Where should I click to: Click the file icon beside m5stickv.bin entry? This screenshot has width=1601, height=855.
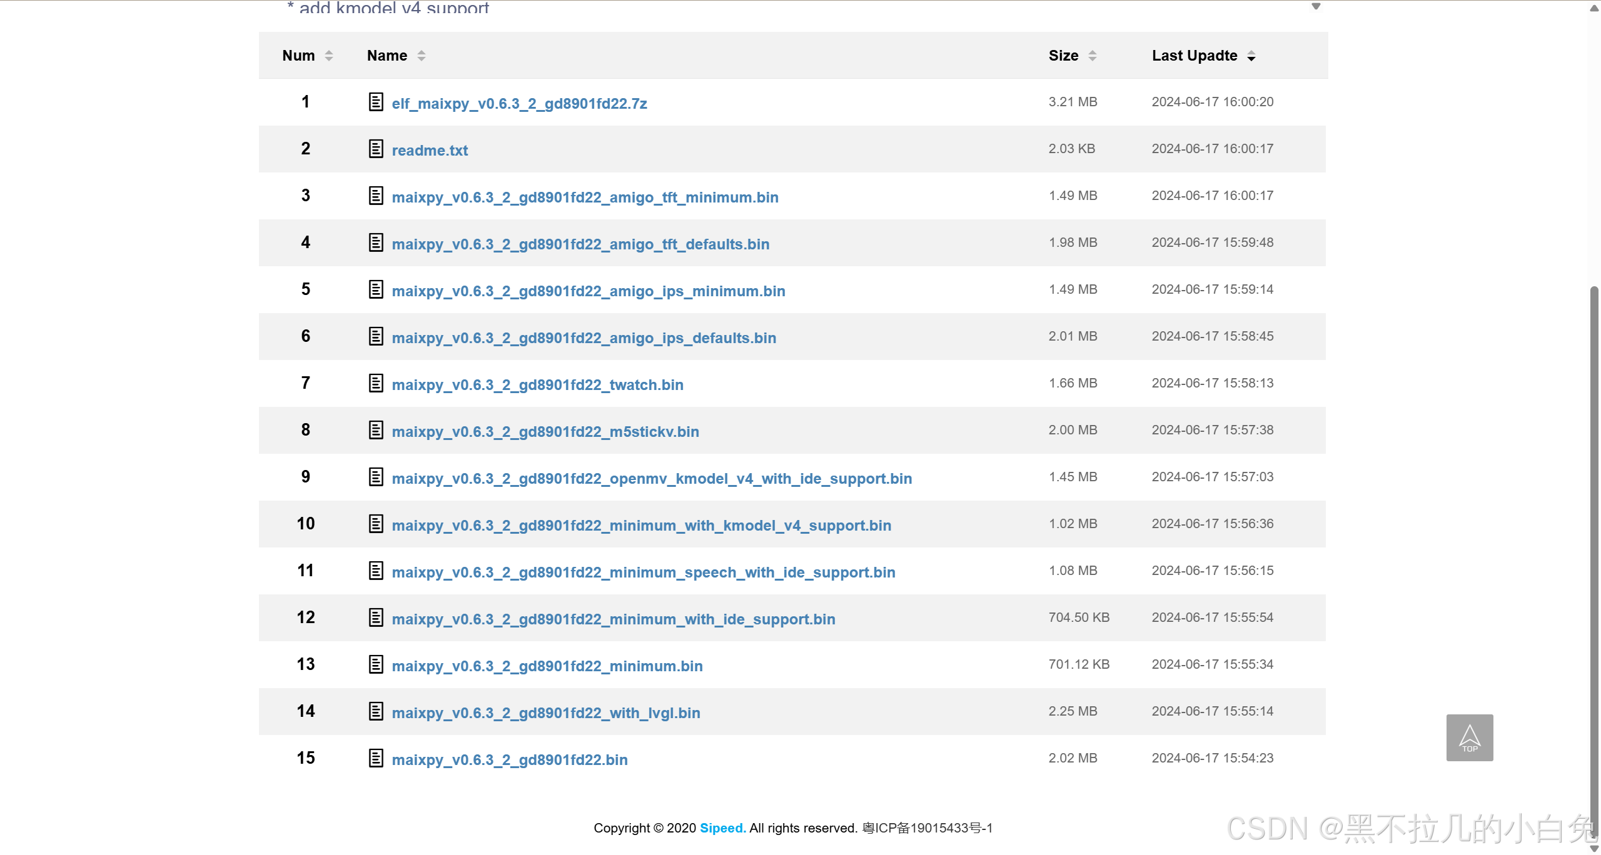pos(375,430)
